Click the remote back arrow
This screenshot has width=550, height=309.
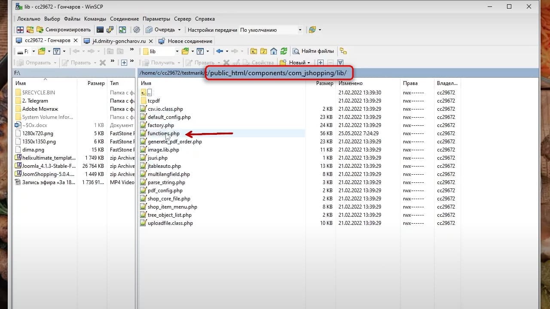220,51
